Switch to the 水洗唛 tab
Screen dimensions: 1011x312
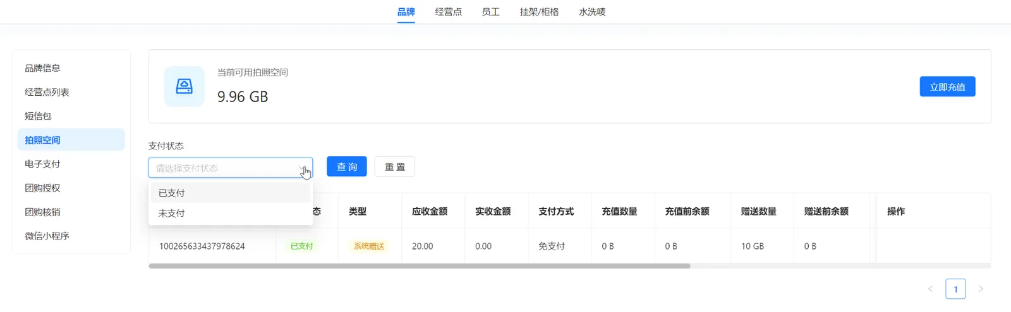click(592, 11)
